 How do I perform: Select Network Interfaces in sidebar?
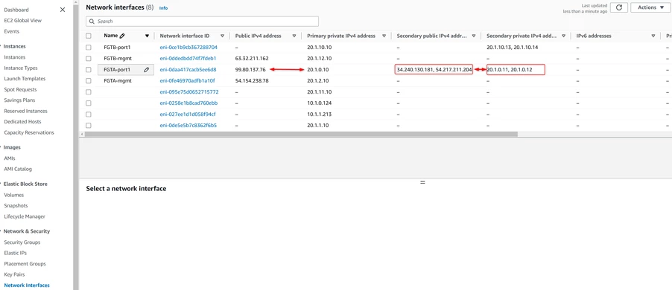click(x=27, y=286)
